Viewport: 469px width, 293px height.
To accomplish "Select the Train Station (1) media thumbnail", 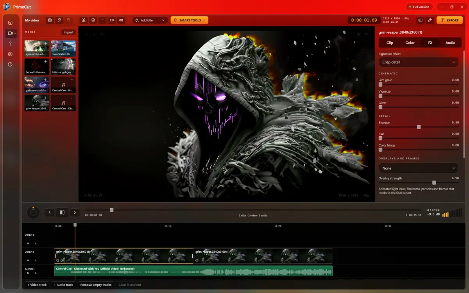I will pos(63,48).
